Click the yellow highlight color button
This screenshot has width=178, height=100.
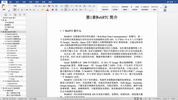click(43, 10)
